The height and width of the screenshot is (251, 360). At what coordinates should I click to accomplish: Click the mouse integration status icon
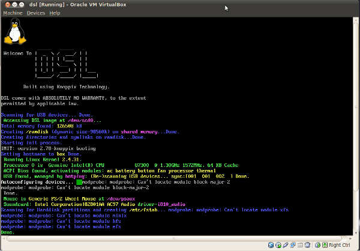click(x=317, y=245)
